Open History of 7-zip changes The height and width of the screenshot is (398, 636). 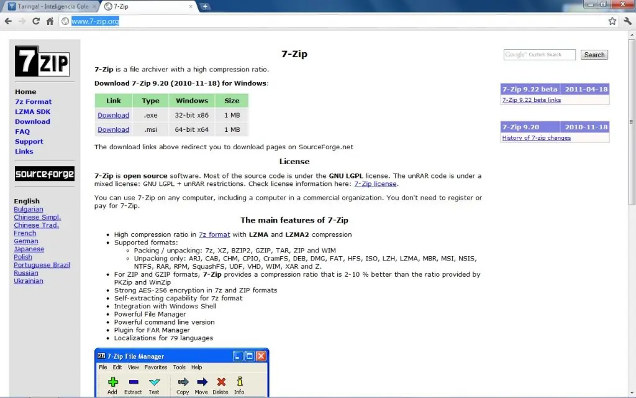[x=536, y=137]
